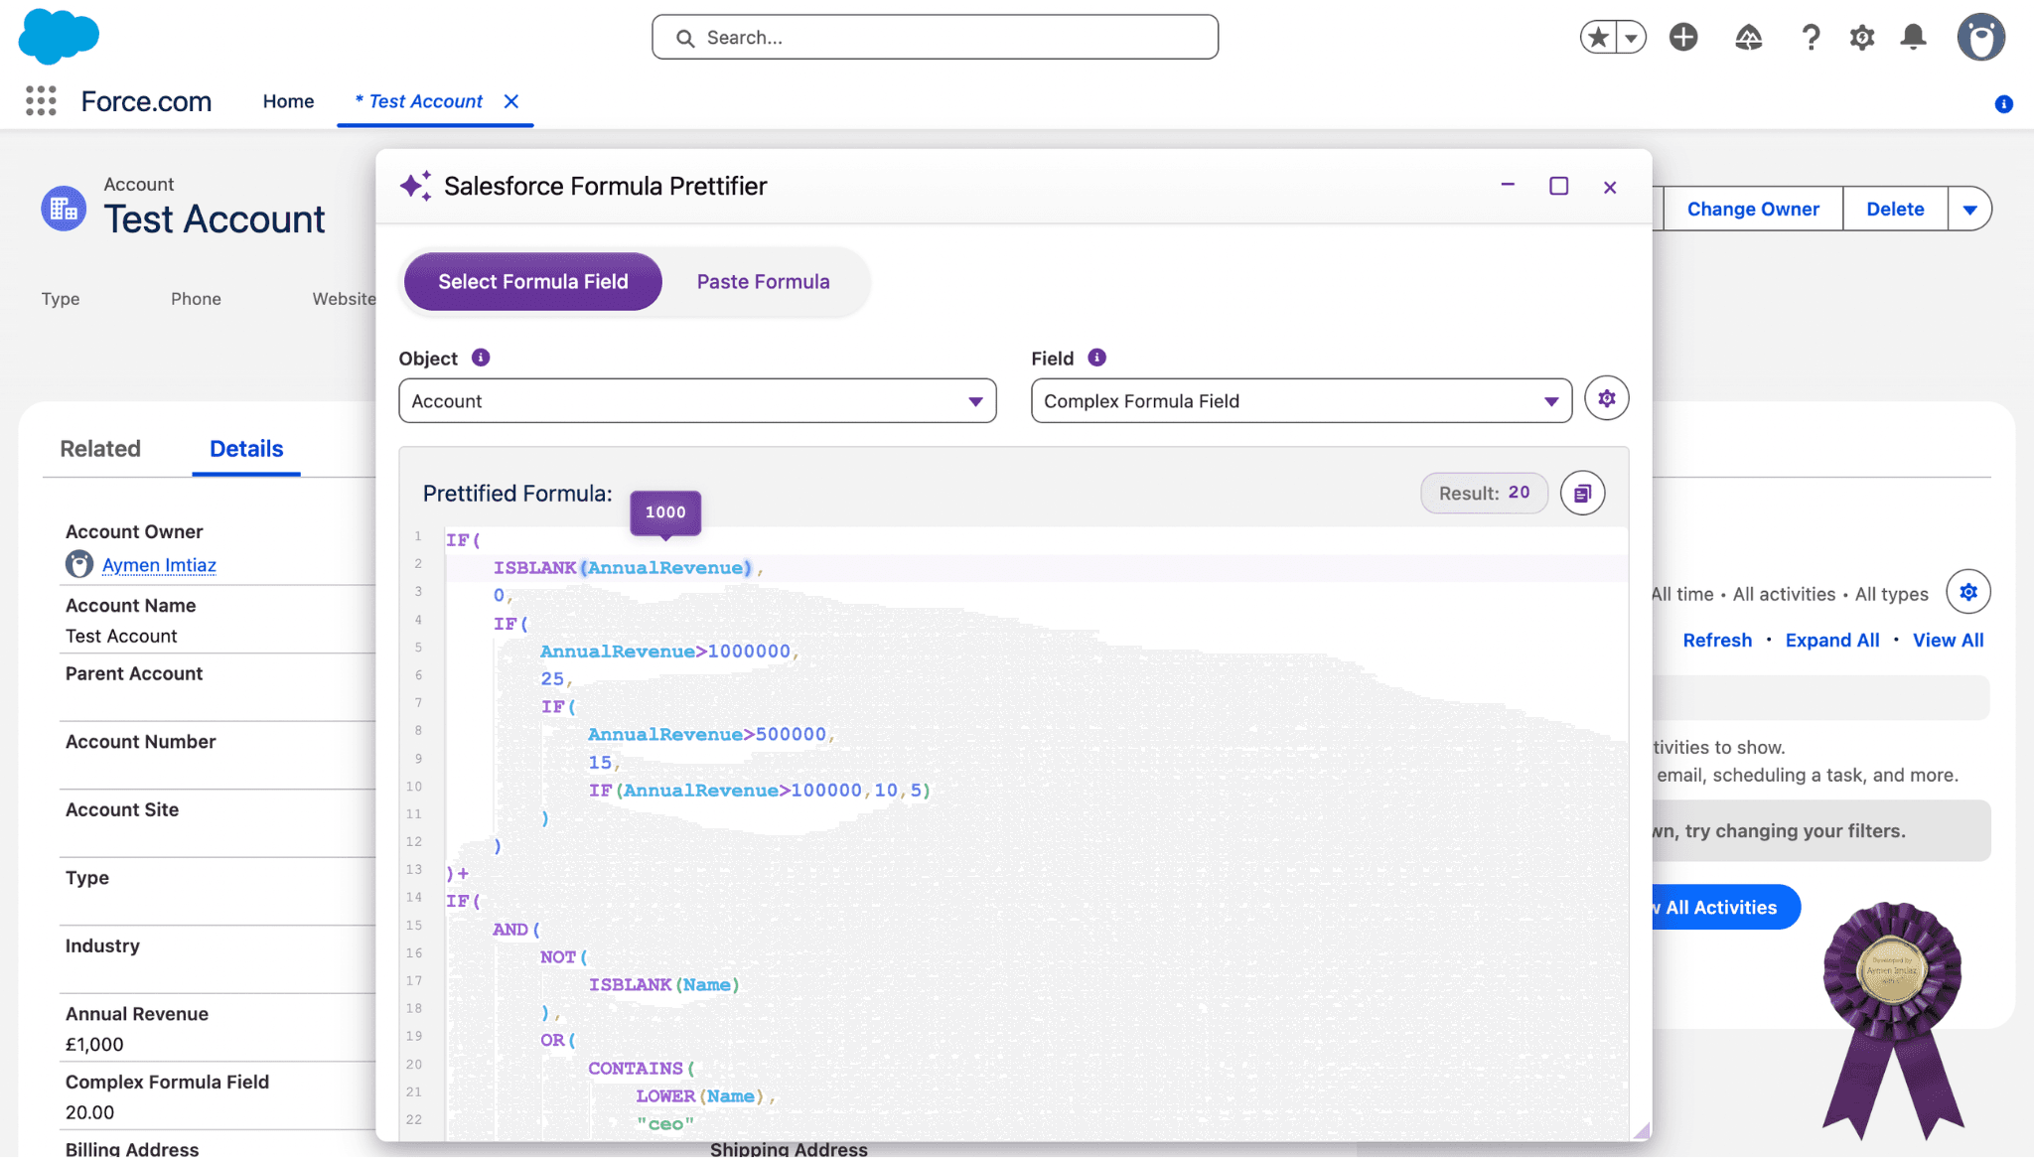Click LOWER(Name) on line 21
The width and height of the screenshot is (2034, 1161).
point(700,1096)
